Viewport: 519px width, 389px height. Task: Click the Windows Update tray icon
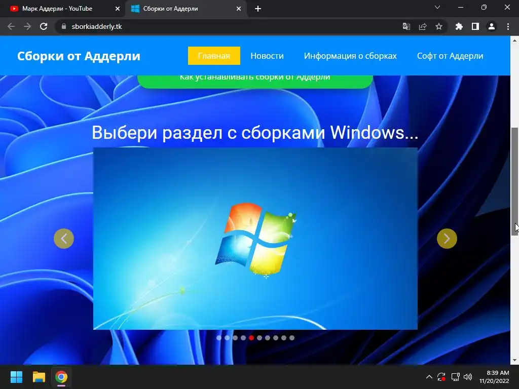(x=441, y=377)
